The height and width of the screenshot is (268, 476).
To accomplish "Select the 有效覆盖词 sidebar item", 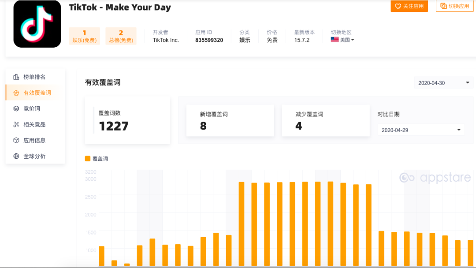I will pyautogui.click(x=36, y=93).
